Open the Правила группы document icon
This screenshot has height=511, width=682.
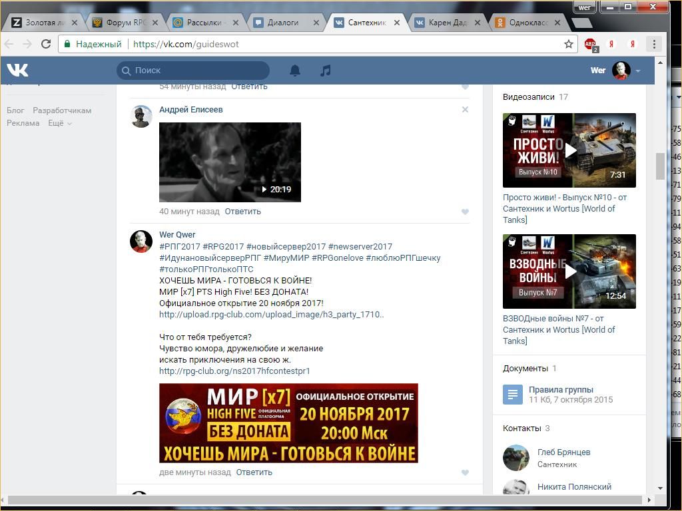[512, 395]
